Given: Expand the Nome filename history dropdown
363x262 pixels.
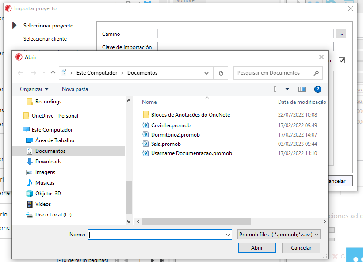Looking at the screenshot, I should (228, 235).
